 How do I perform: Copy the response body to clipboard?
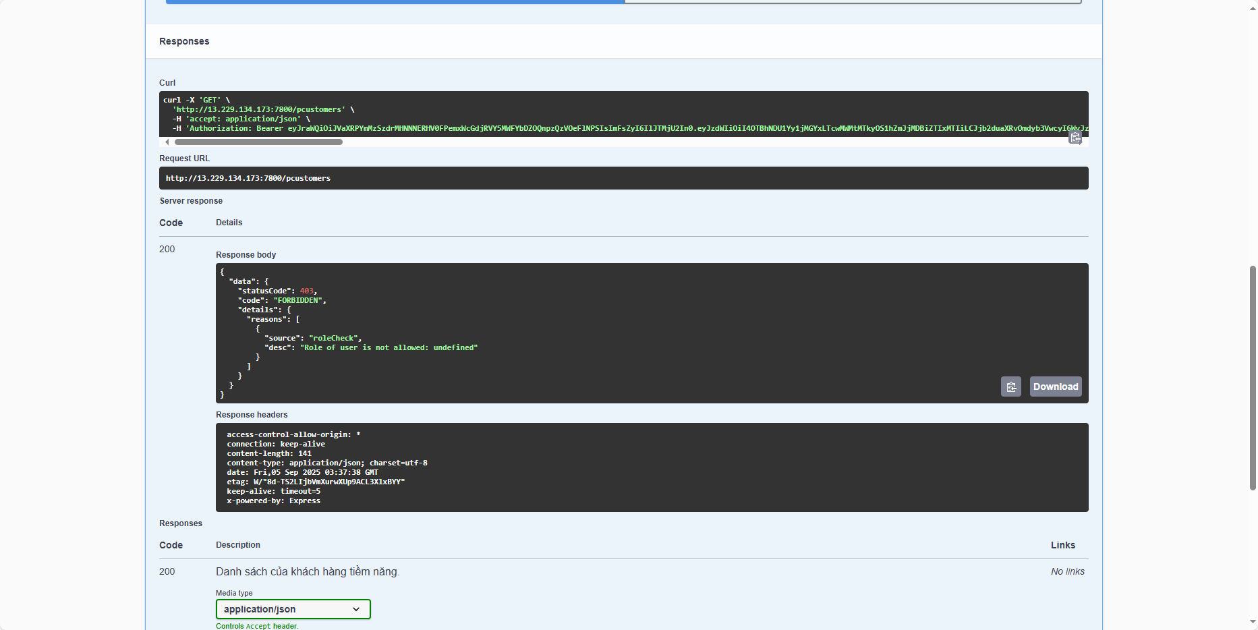coord(1010,387)
